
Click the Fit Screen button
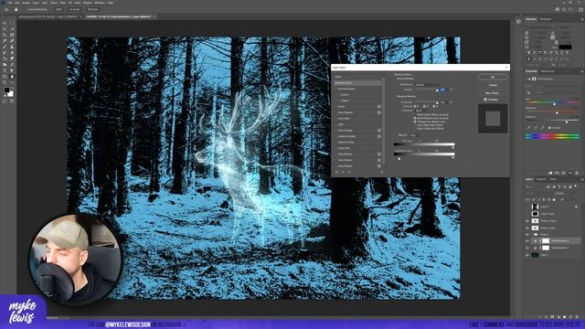click(75, 9)
